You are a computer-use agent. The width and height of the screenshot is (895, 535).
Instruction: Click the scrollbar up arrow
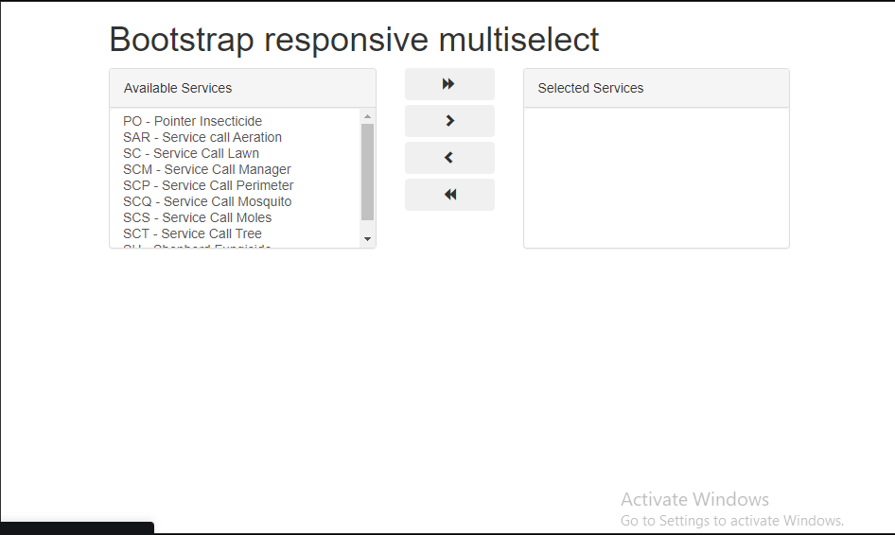[368, 116]
